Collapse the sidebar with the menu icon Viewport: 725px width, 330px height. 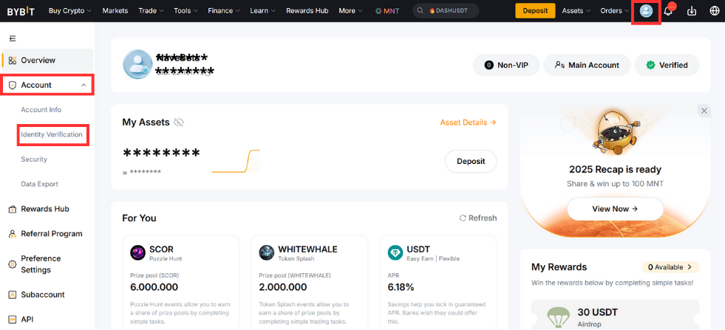click(13, 38)
